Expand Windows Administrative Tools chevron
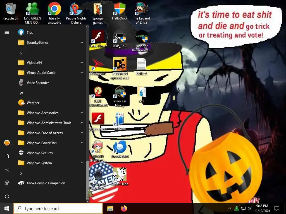This screenshot has height=214, width=286. 82,123
